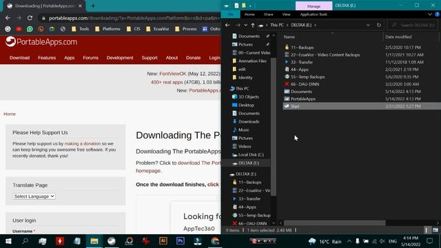Open Music in navigation pane

pos(243,130)
